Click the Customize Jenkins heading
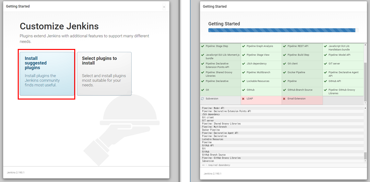This screenshot has height=182, width=370. pos(59,26)
